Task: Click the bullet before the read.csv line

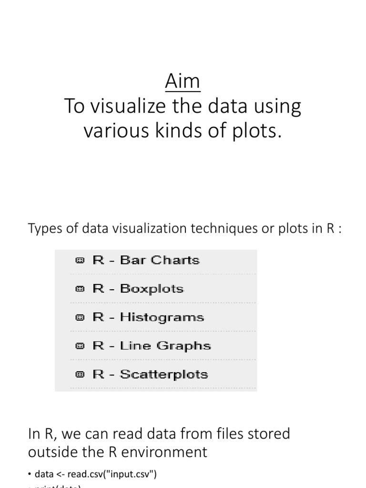Action: (x=30, y=475)
